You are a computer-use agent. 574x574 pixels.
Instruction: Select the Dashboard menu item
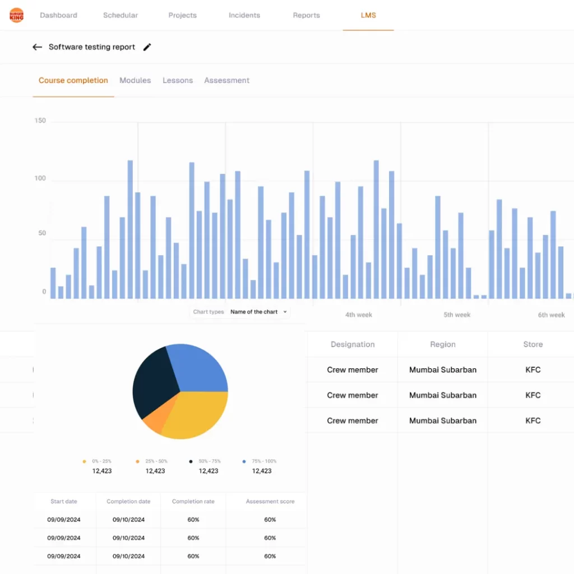pos(58,15)
